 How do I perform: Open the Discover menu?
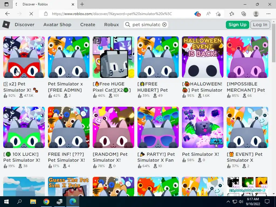25,25
